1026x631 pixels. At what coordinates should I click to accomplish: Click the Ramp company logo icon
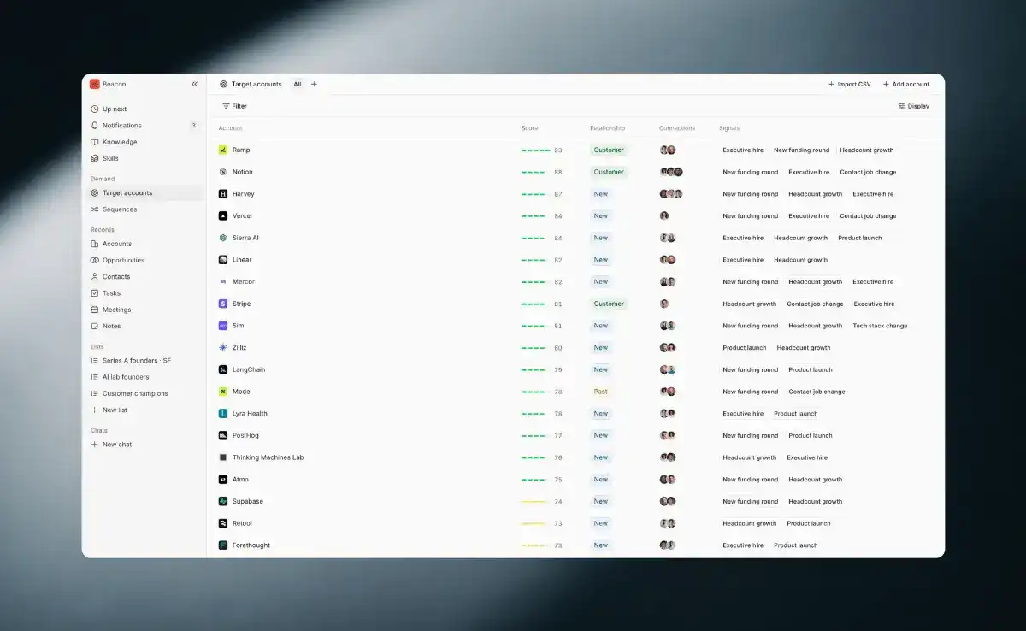223,150
